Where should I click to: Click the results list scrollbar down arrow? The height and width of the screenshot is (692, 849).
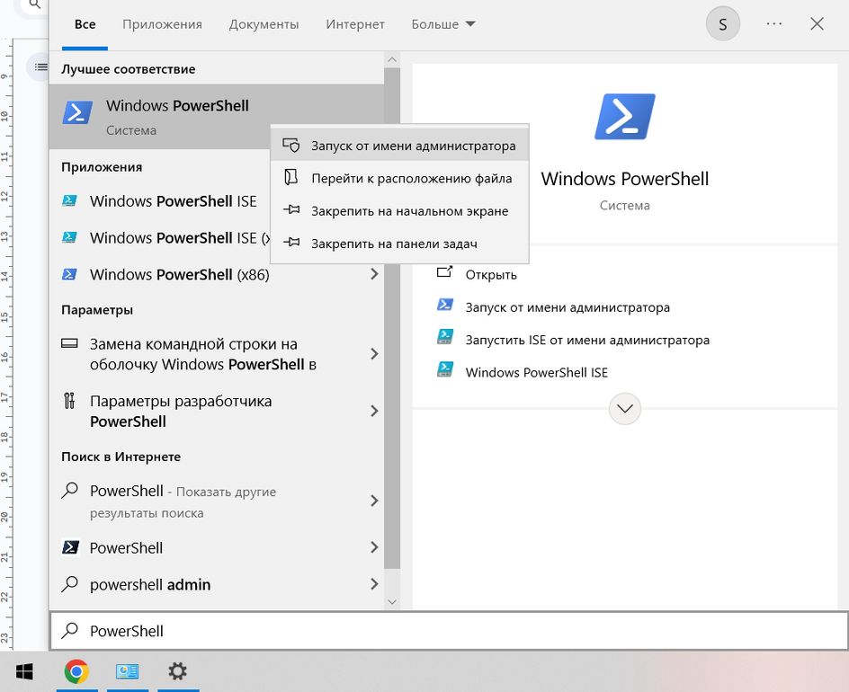(392, 601)
